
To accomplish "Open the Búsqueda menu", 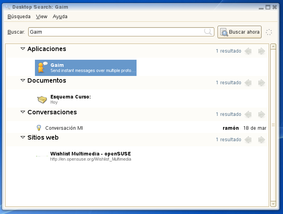I will click(x=19, y=17).
